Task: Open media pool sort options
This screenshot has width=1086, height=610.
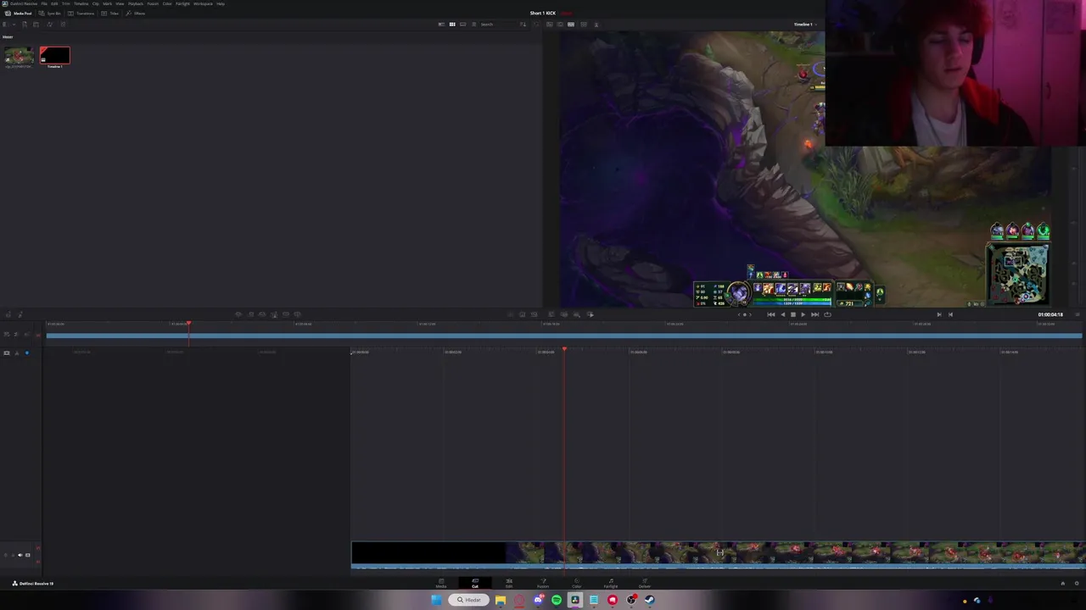Action: [x=523, y=24]
